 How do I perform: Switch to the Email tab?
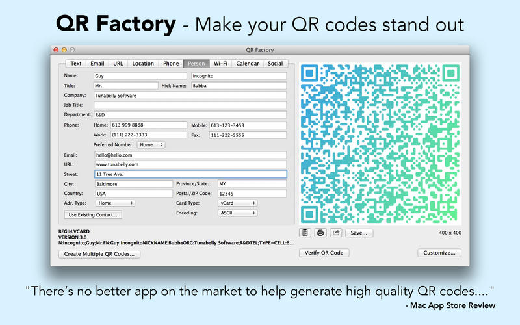[97, 63]
